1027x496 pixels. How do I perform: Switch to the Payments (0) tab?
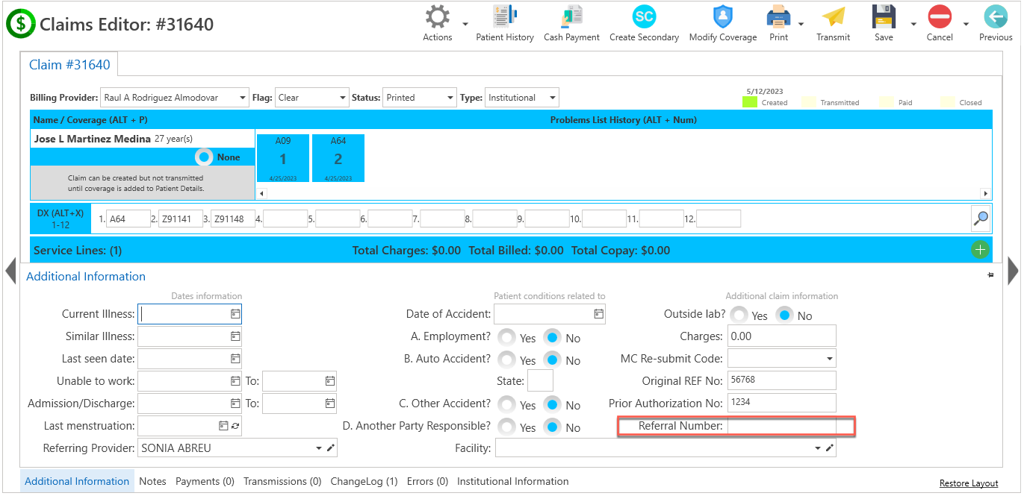[x=205, y=481]
